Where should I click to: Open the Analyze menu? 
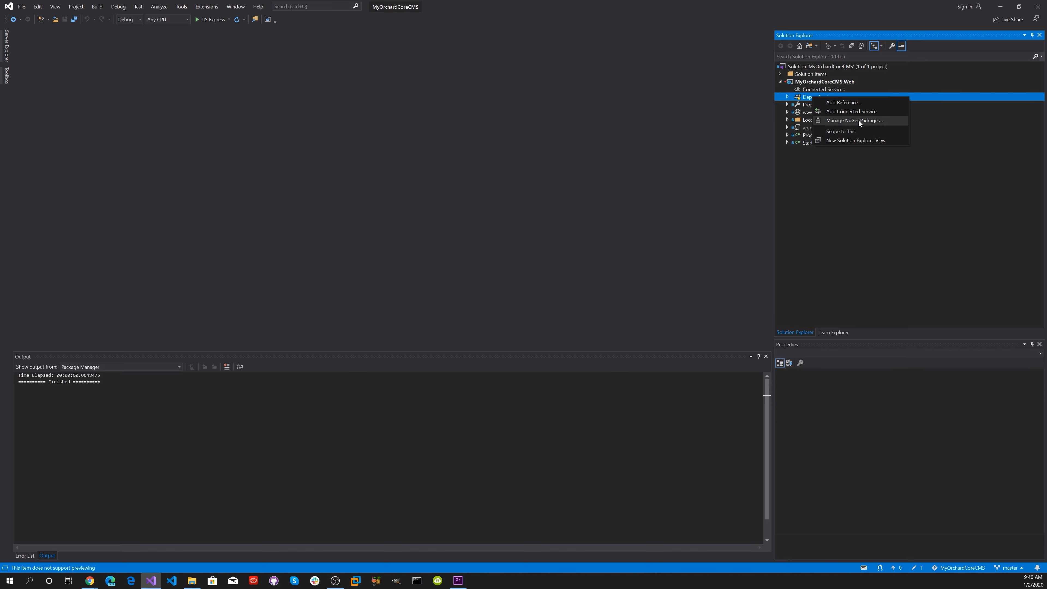point(159,7)
